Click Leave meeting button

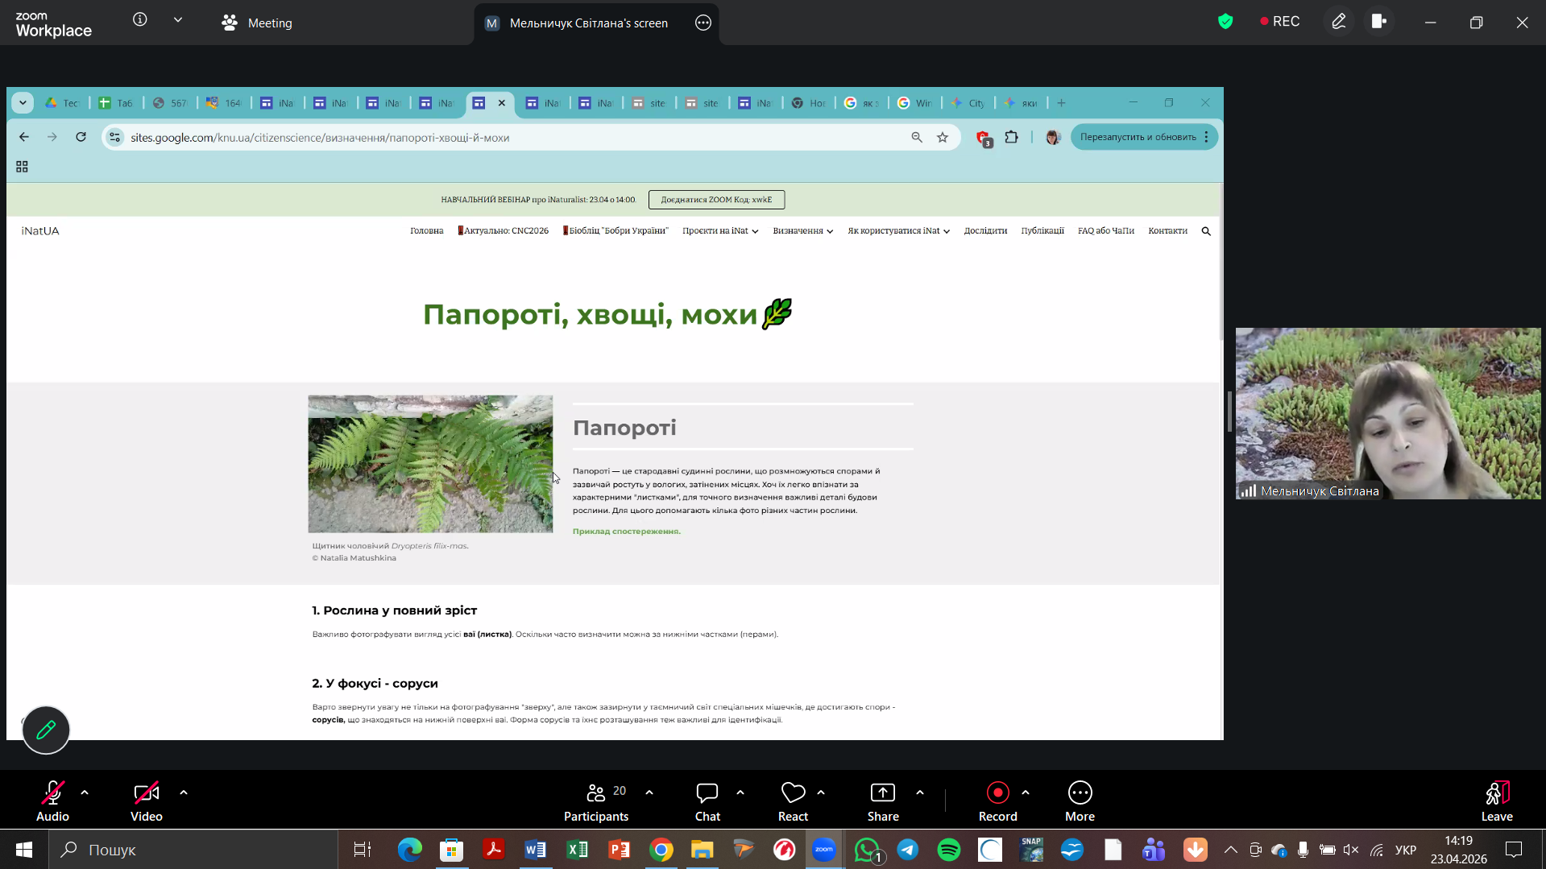[x=1496, y=801]
